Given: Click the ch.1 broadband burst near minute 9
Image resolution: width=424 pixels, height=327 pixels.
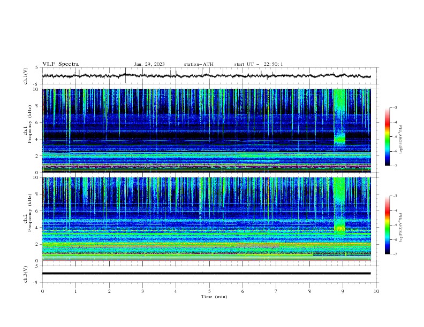Looking at the screenshot, I should (x=339, y=118).
